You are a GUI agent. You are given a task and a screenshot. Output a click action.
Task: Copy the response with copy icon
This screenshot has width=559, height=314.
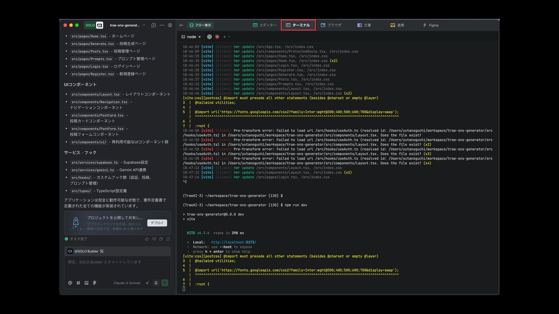(x=161, y=239)
